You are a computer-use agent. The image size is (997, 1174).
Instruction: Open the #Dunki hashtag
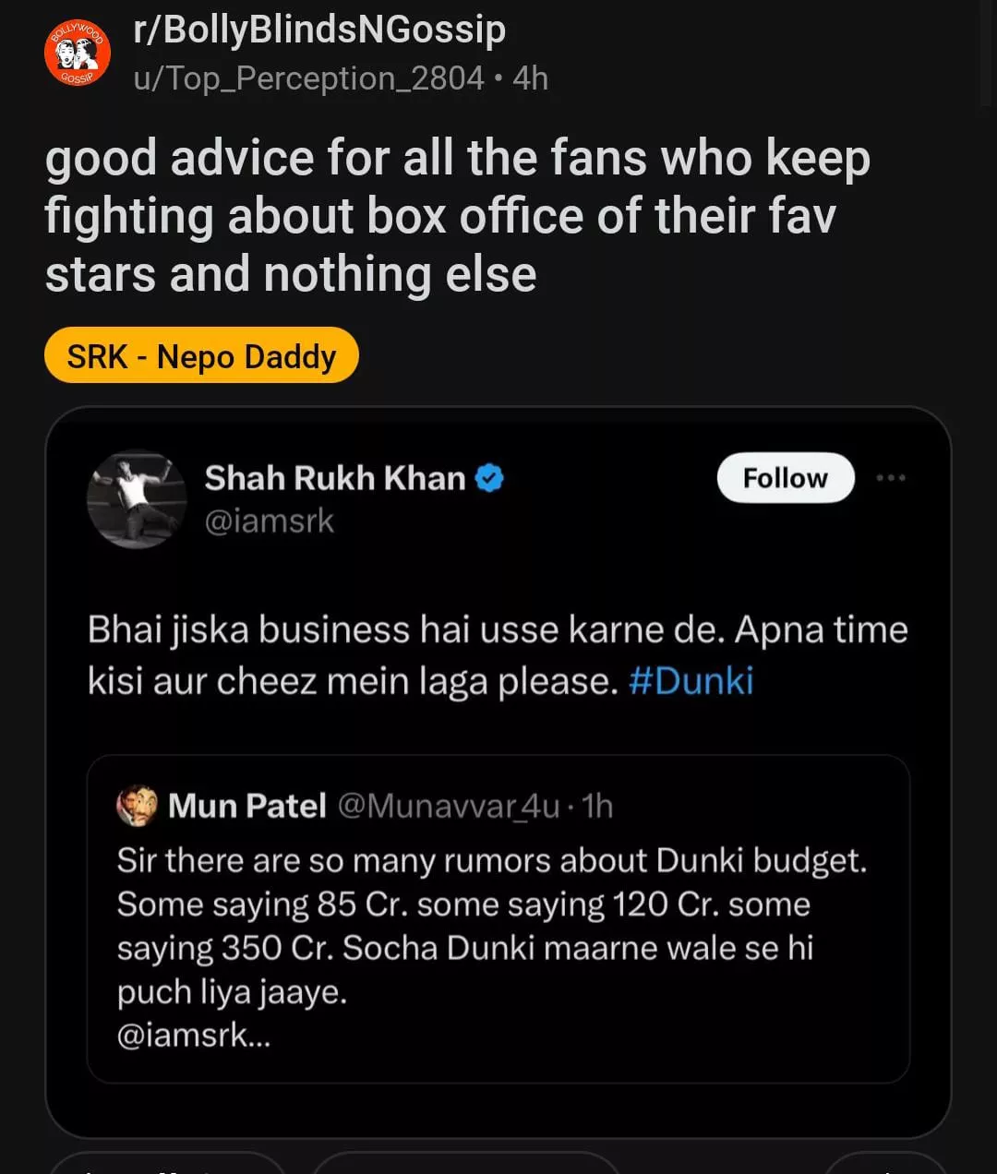(691, 681)
